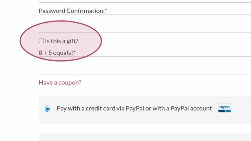The image size is (251, 141).
Task: Click the word 'coupon?' in the pink link
Action: (70, 83)
